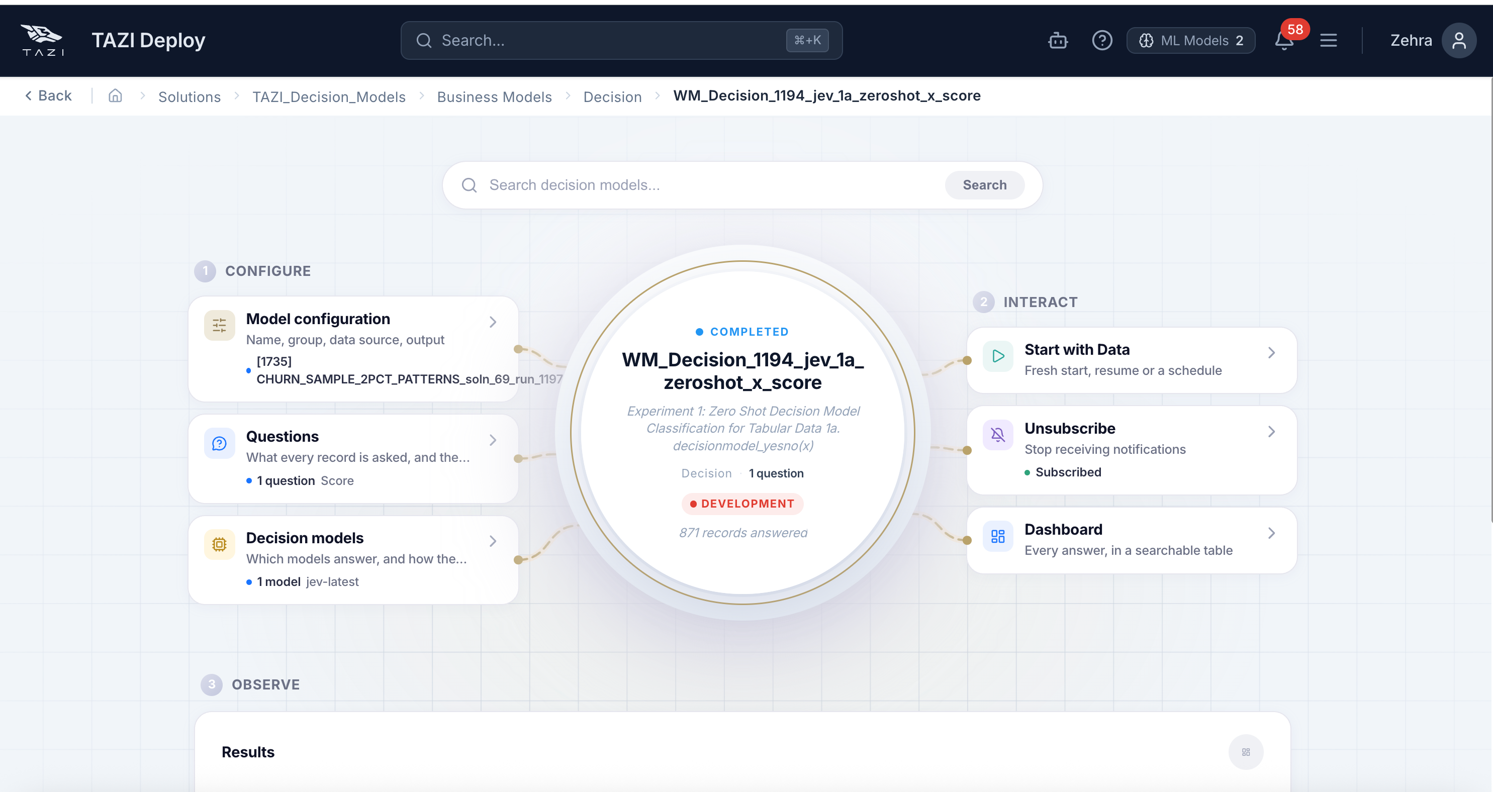Open the Dashboard title

coord(1063,530)
